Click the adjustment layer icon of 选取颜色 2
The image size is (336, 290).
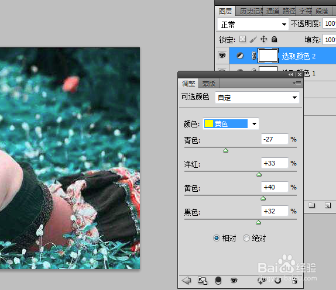tap(240, 56)
